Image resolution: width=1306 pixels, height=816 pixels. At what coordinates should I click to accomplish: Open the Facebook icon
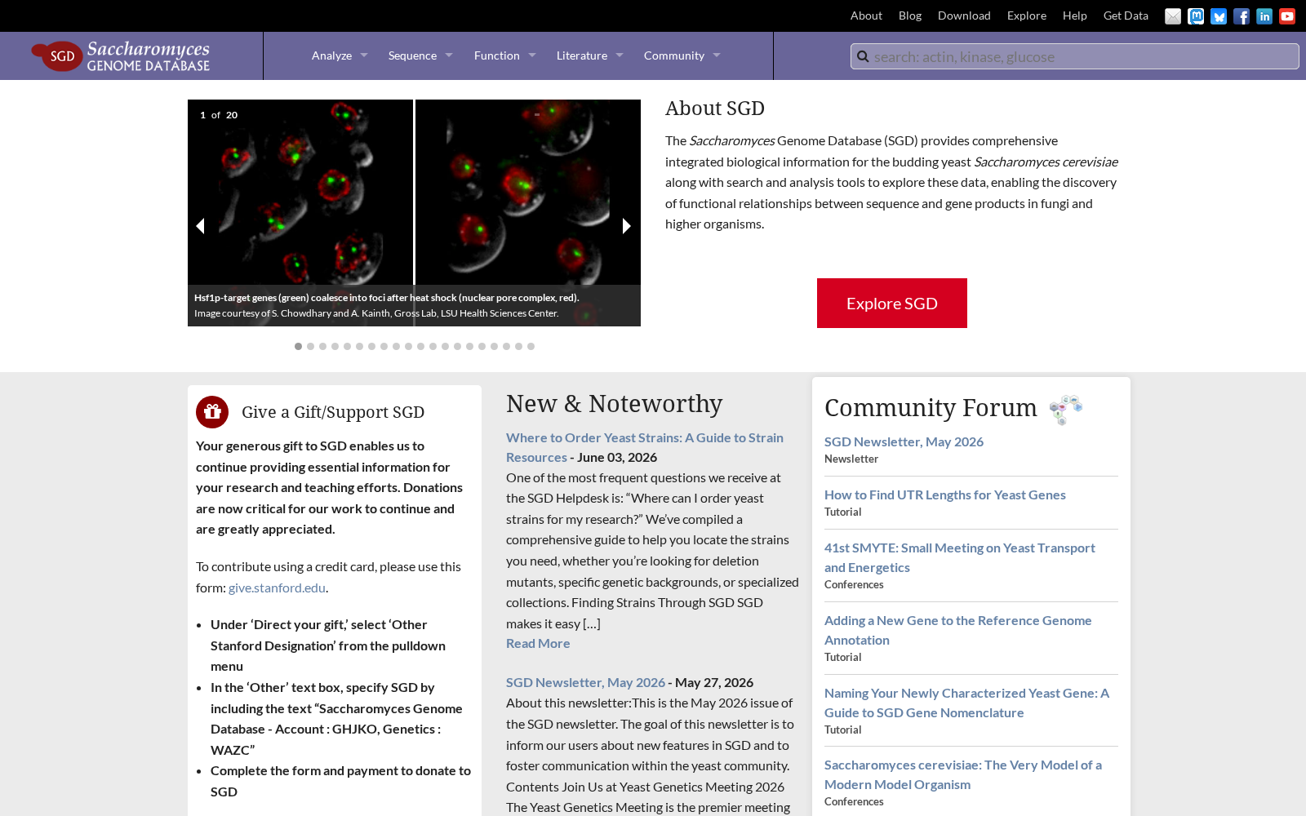1242,16
